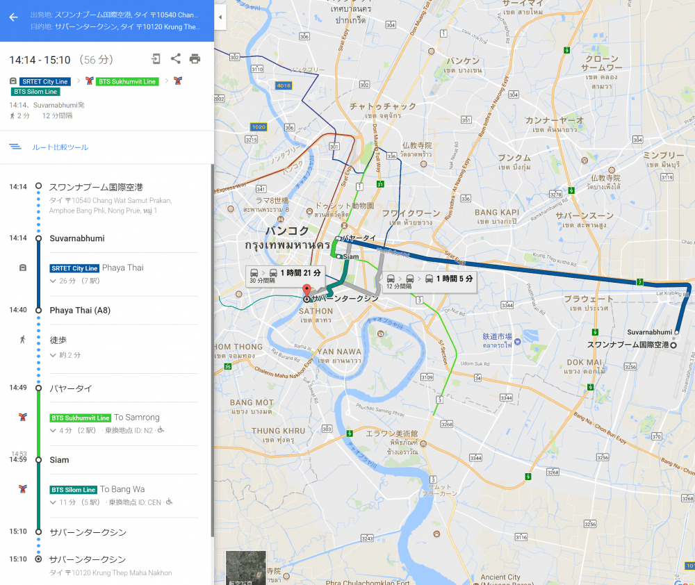The height and width of the screenshot is (585, 695).
Task: Click the wheelchair icon after ID: N2
Action: (x=161, y=429)
